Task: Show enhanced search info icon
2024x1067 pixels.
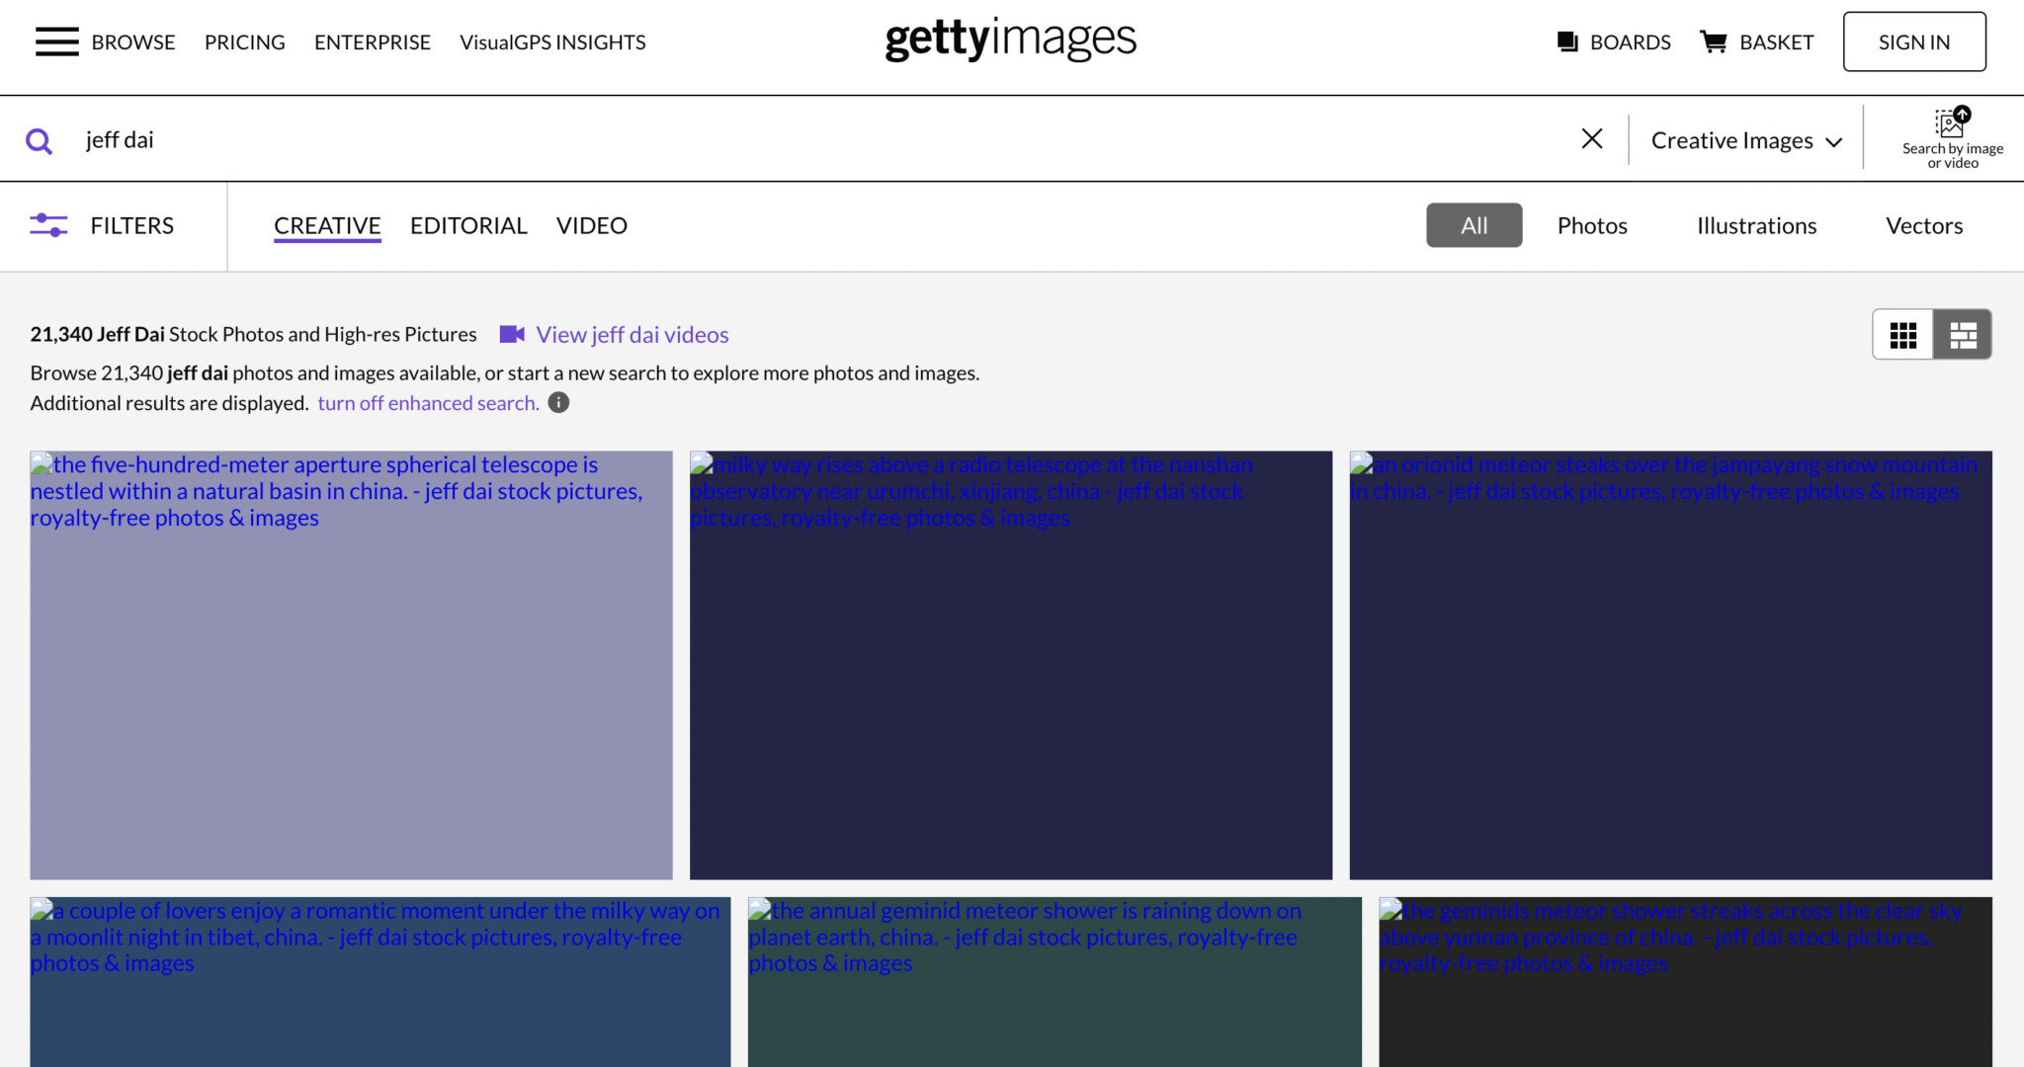Action: [558, 403]
